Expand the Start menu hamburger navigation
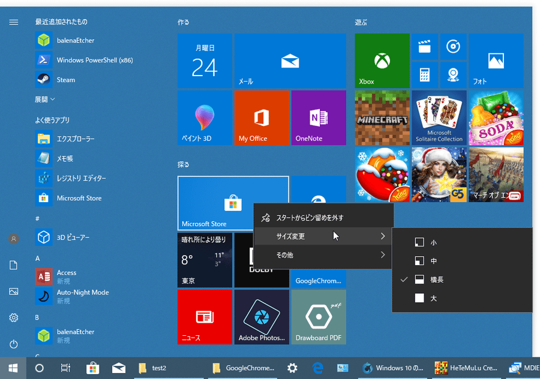The height and width of the screenshot is (379, 540). tap(14, 22)
